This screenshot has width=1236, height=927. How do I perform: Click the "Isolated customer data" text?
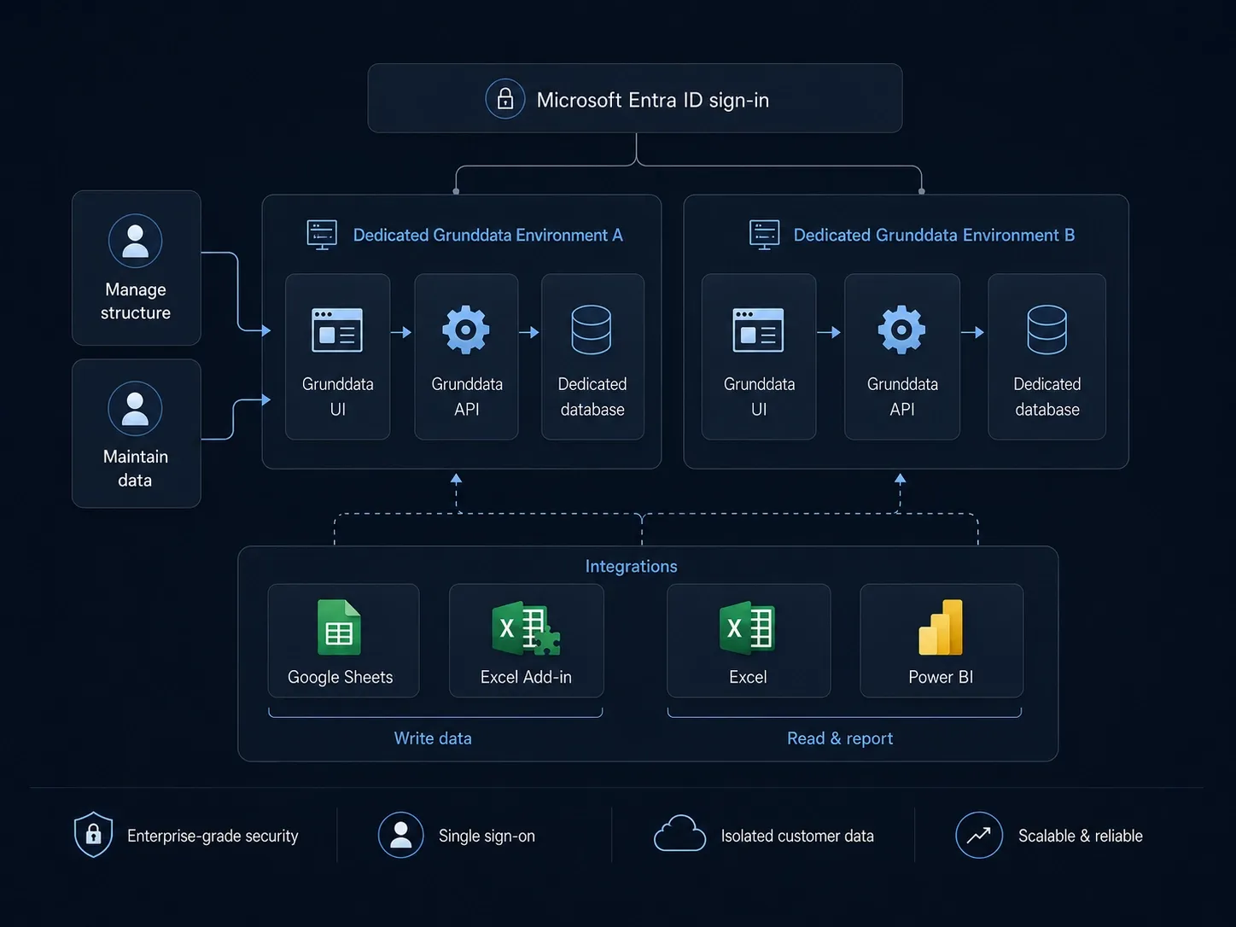pos(797,836)
